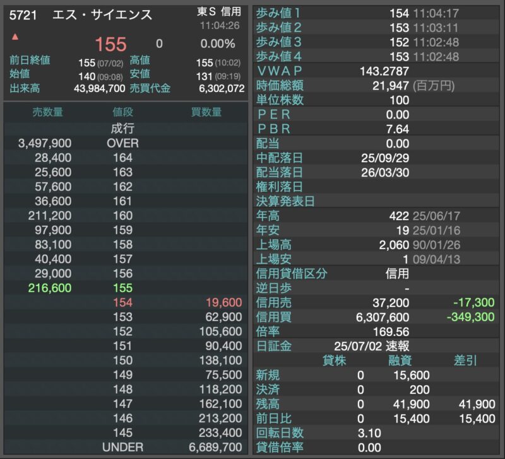505x459 pixels.
Task: Click the low price 131 (09:19)
Action: [218, 76]
